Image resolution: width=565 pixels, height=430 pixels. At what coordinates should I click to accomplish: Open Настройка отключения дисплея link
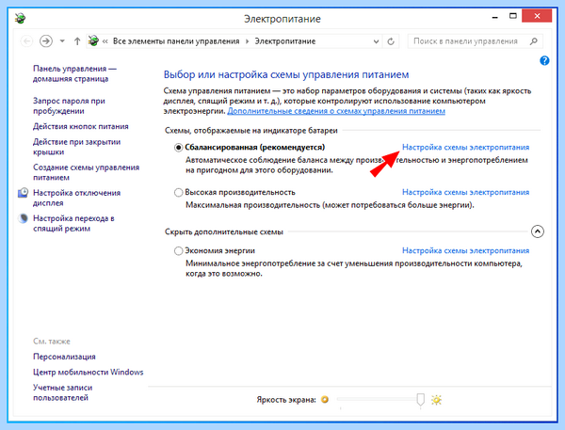point(77,198)
